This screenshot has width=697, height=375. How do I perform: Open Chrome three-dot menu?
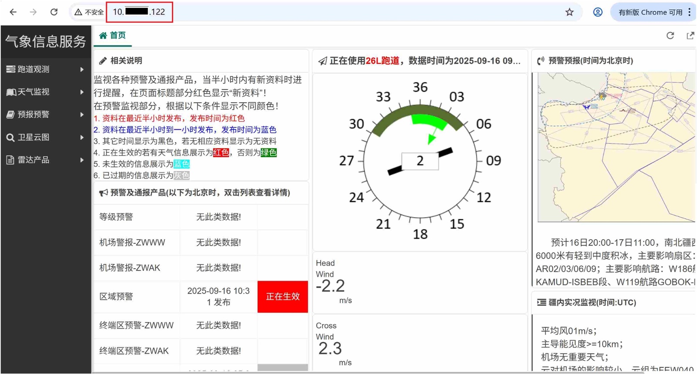click(x=690, y=12)
